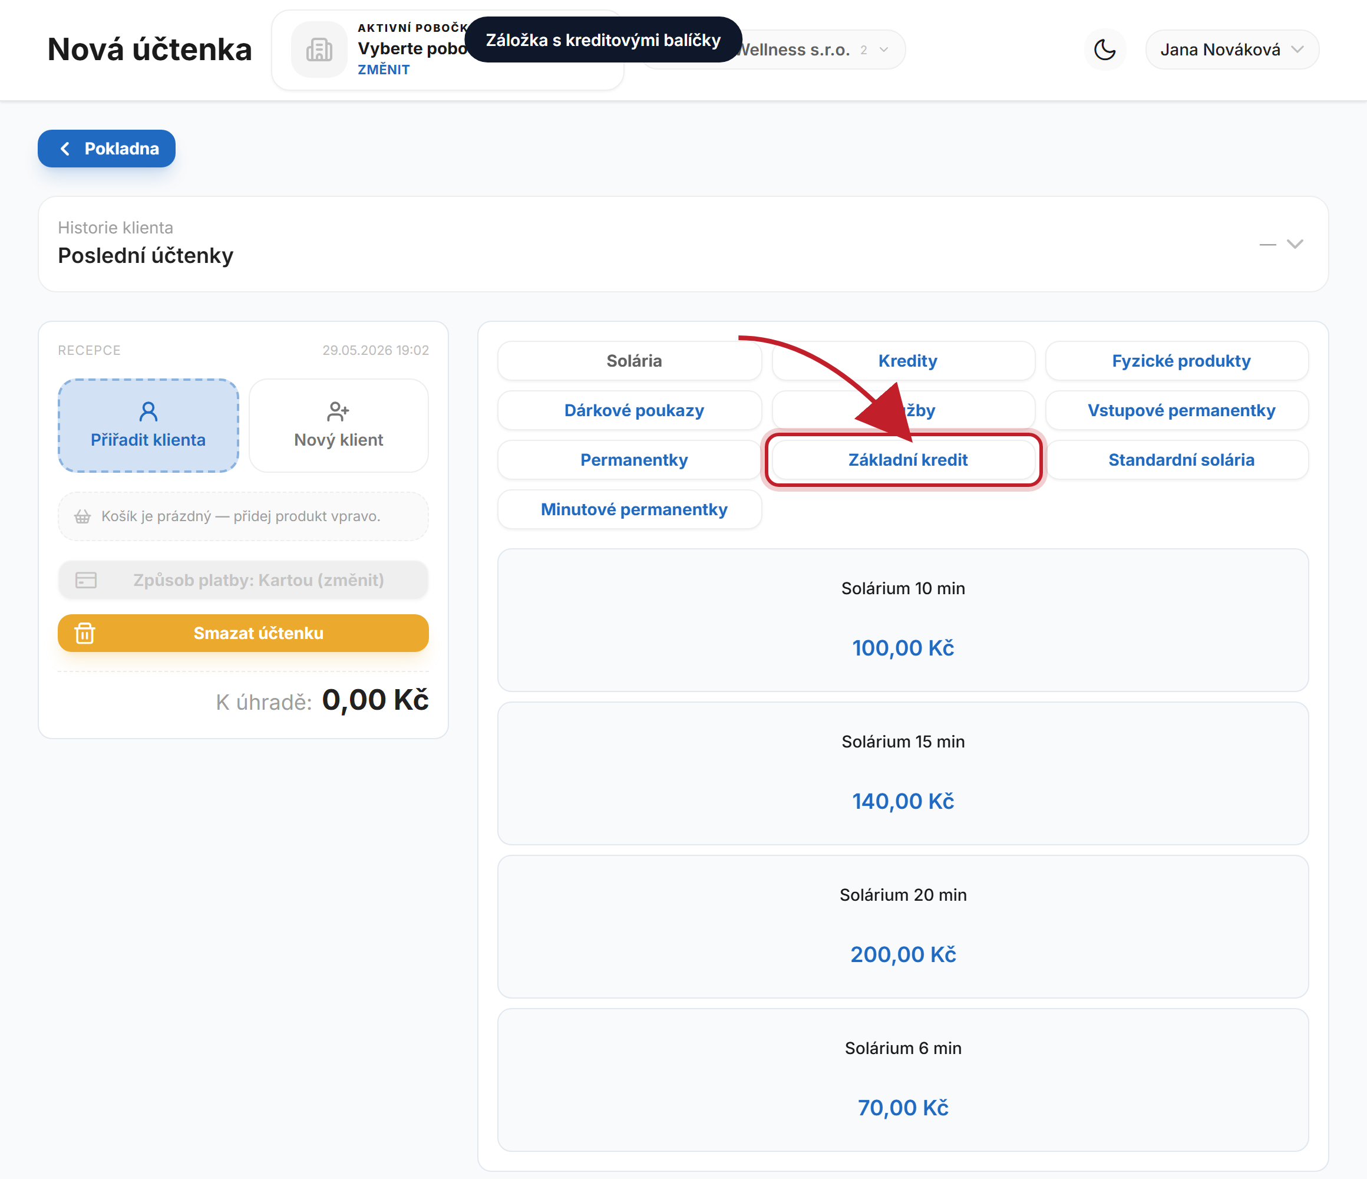1367x1179 pixels.
Task: Click the 0,00 Kč total amount
Action: pyautogui.click(x=375, y=700)
